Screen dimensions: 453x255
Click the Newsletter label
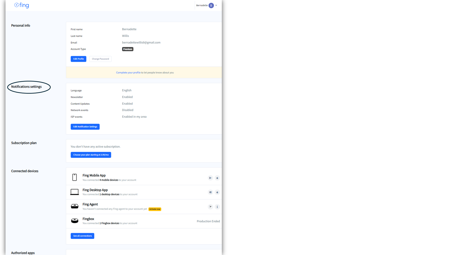point(77,97)
